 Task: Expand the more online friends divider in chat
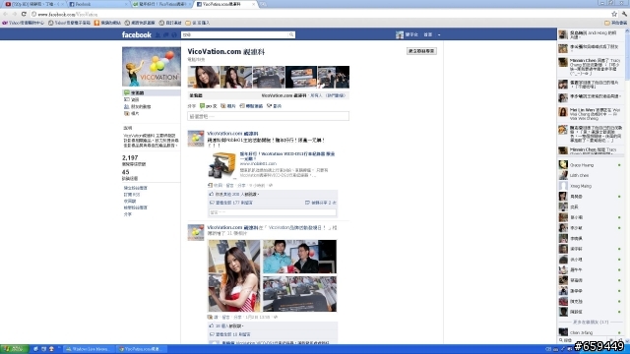(x=591, y=323)
